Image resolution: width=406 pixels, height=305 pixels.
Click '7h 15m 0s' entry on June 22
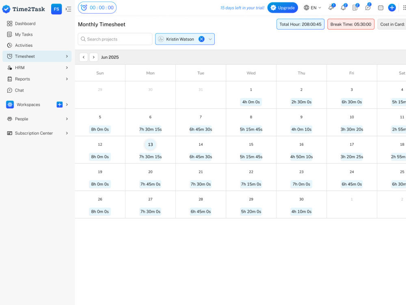tap(251, 184)
